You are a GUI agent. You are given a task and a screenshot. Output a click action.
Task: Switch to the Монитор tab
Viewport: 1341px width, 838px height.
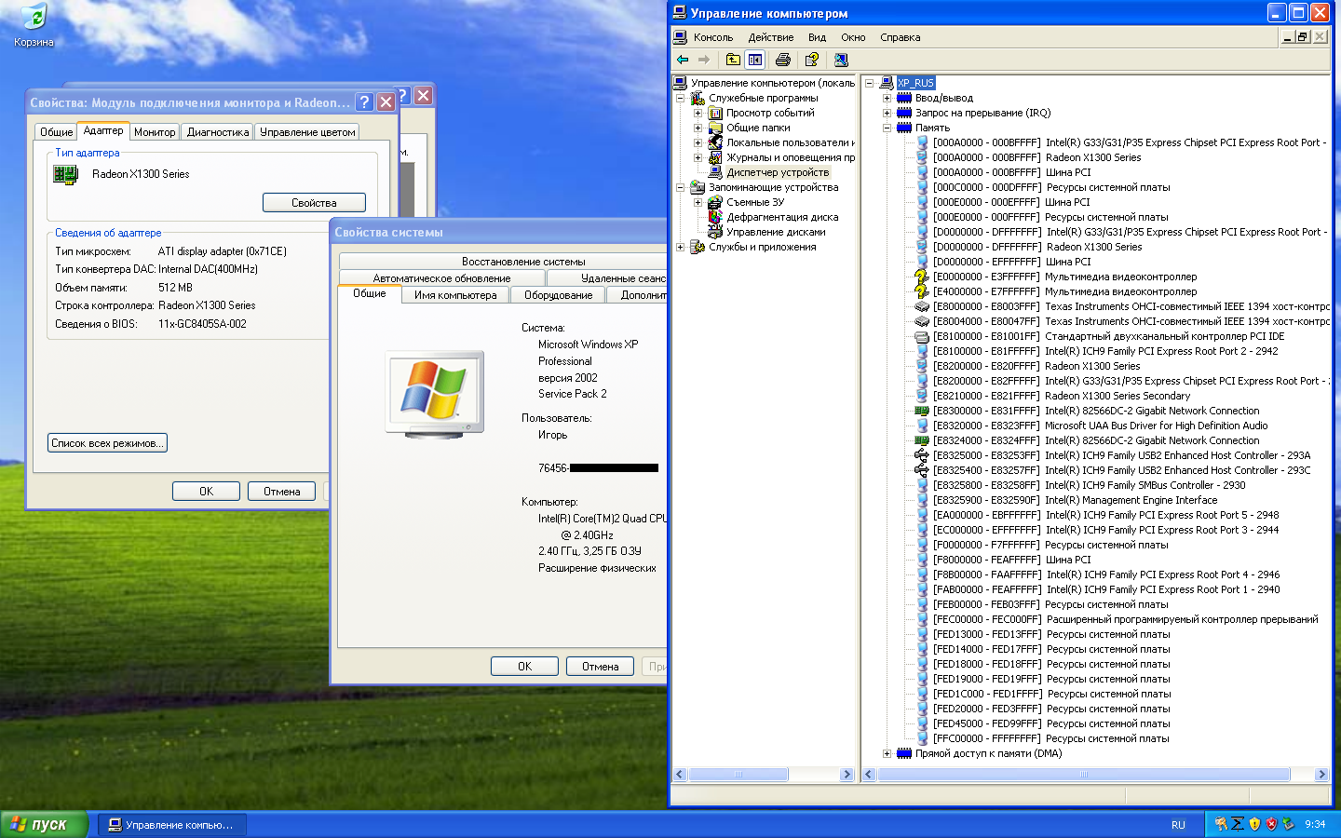[155, 132]
